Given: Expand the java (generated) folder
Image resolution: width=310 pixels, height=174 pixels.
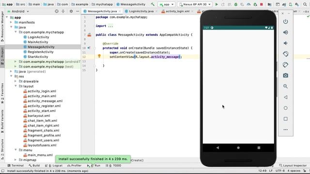Looking at the screenshot, I should (11, 72).
